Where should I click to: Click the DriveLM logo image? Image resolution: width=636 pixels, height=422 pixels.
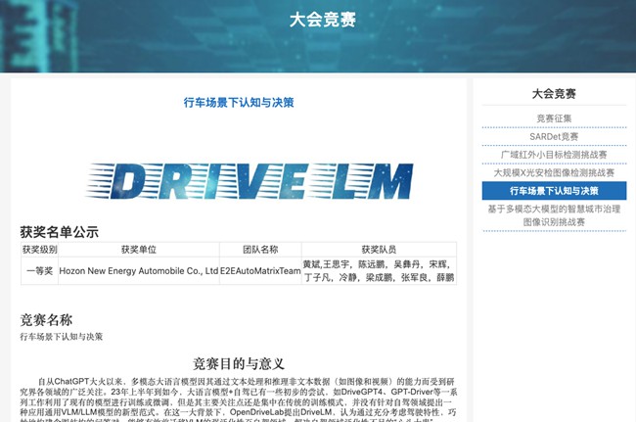coord(238,182)
